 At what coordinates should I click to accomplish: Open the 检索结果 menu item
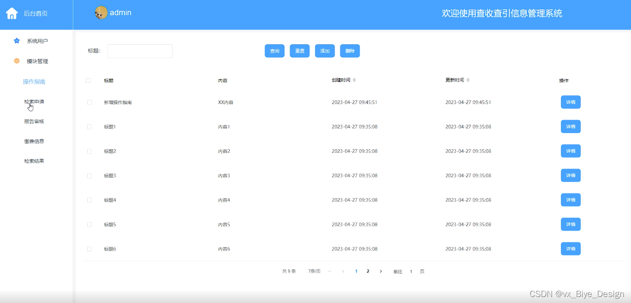[x=34, y=161]
